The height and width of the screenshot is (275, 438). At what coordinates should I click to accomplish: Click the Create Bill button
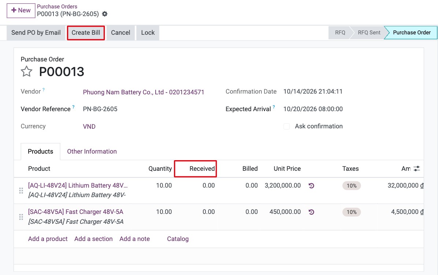click(x=86, y=33)
